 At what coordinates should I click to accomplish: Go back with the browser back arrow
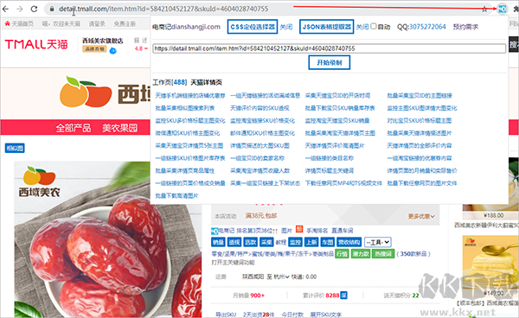point(5,9)
